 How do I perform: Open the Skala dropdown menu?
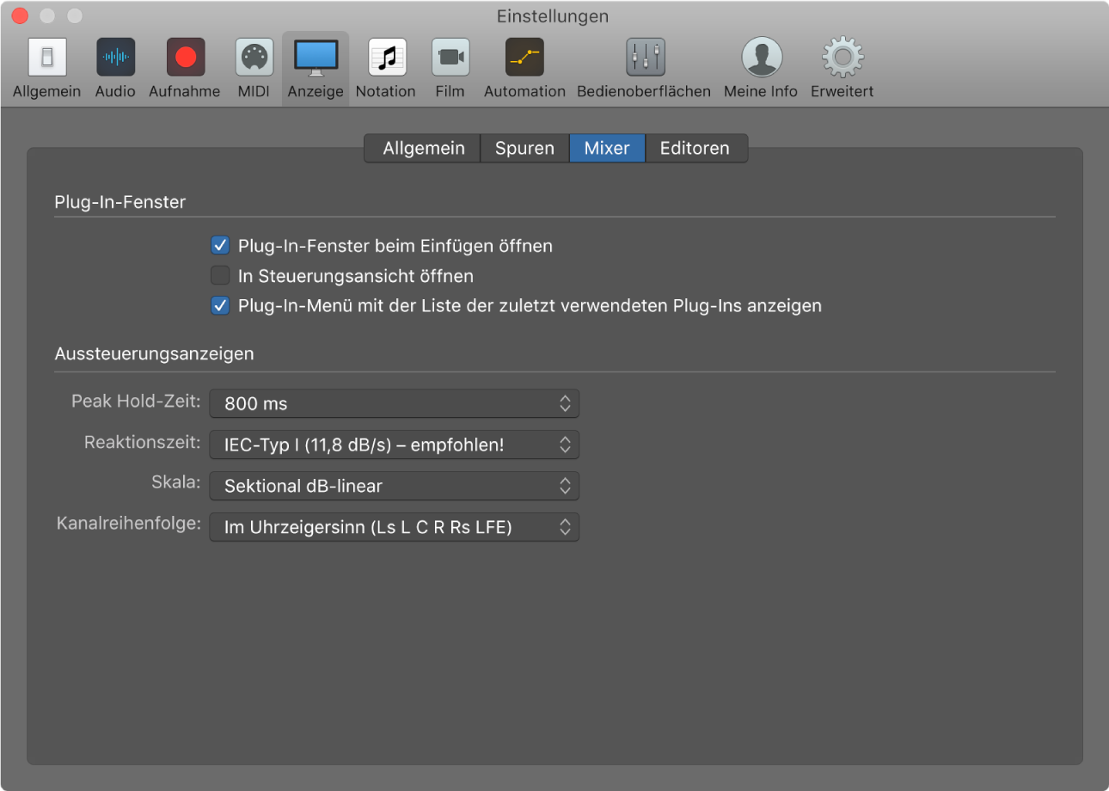coord(395,486)
